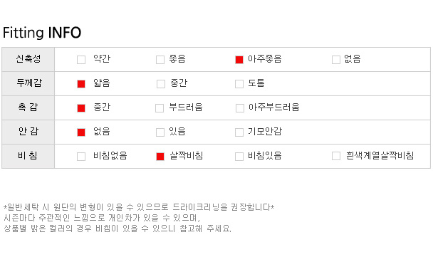
Task: Uncheck the red 아주좋음 checkbox
Action: (x=239, y=60)
